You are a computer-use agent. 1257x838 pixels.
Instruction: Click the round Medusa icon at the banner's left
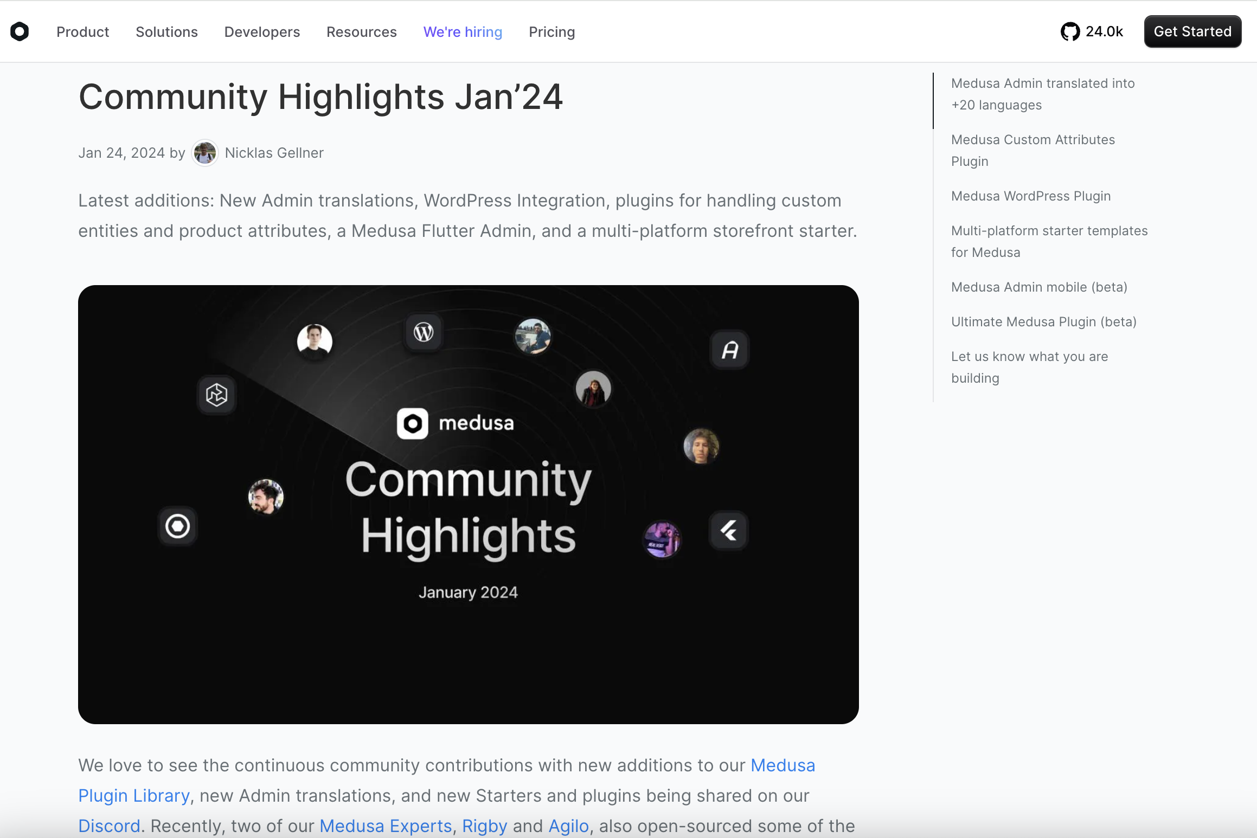(x=178, y=526)
